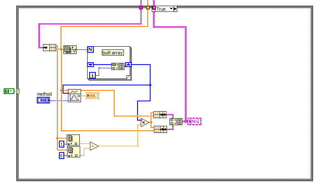Select the numeric constant 0

(61, 156)
